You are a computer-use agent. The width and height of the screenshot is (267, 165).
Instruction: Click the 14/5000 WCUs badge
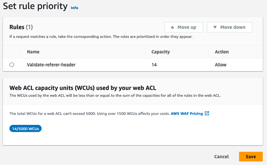point(25,128)
